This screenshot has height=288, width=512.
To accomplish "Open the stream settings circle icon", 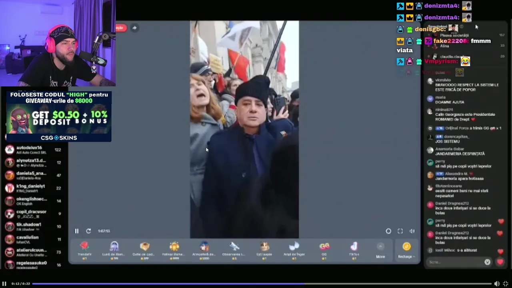I will coord(388,231).
